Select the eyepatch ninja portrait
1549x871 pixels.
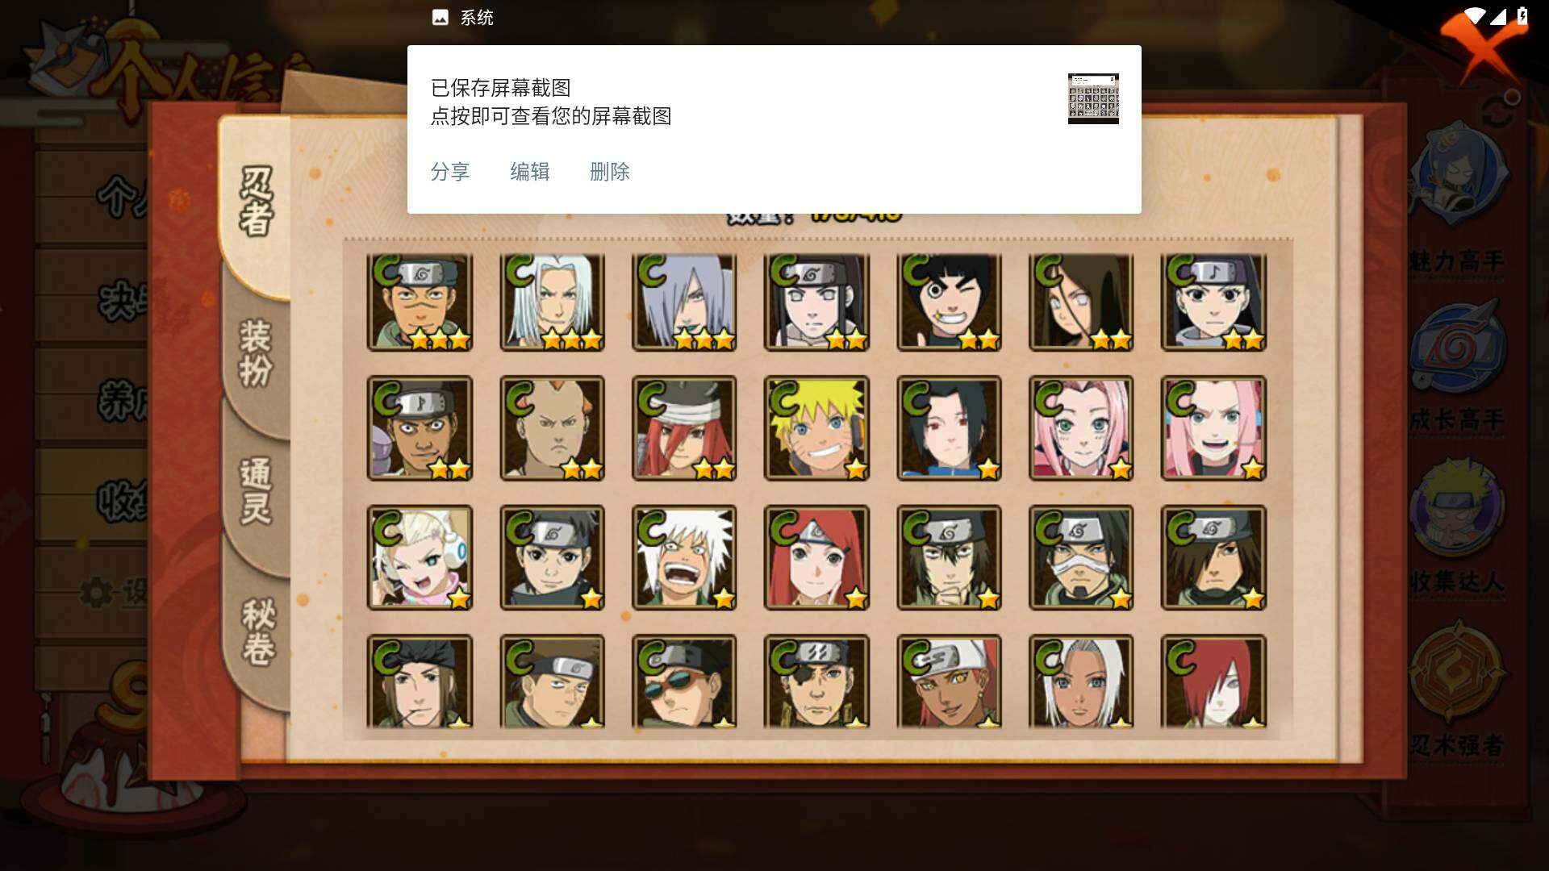click(x=816, y=681)
